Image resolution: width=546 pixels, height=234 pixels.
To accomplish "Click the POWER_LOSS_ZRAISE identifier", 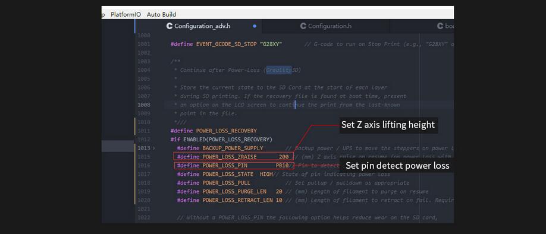I will click(230, 157).
